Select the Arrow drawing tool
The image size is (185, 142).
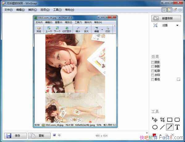point(170,127)
